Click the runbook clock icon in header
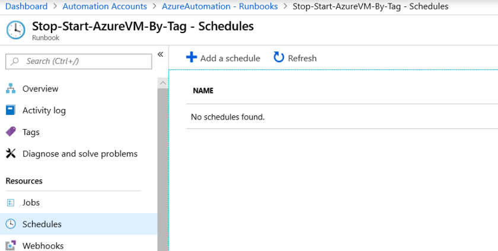Image resolution: width=498 pixels, height=251 pixels. tap(15, 30)
